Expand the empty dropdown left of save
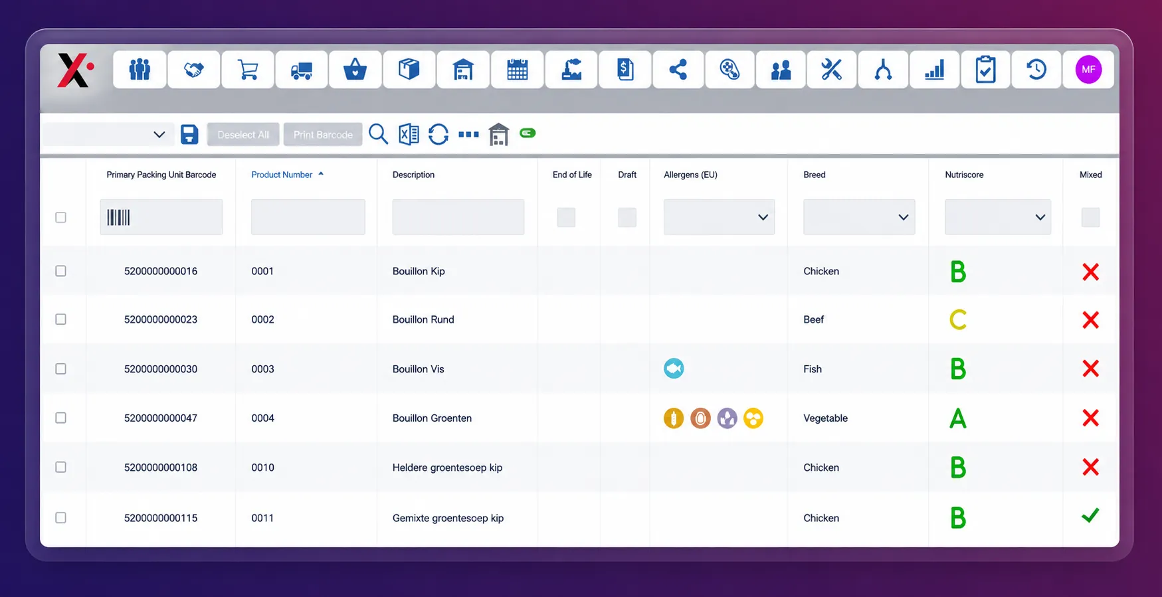 point(108,134)
